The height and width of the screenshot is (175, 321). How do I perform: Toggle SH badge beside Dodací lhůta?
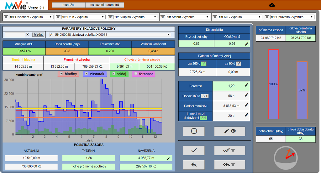tap(205, 96)
